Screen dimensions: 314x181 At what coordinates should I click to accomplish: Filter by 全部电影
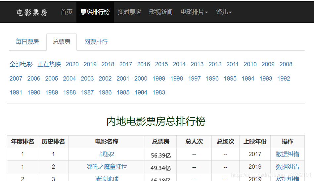point(21,64)
